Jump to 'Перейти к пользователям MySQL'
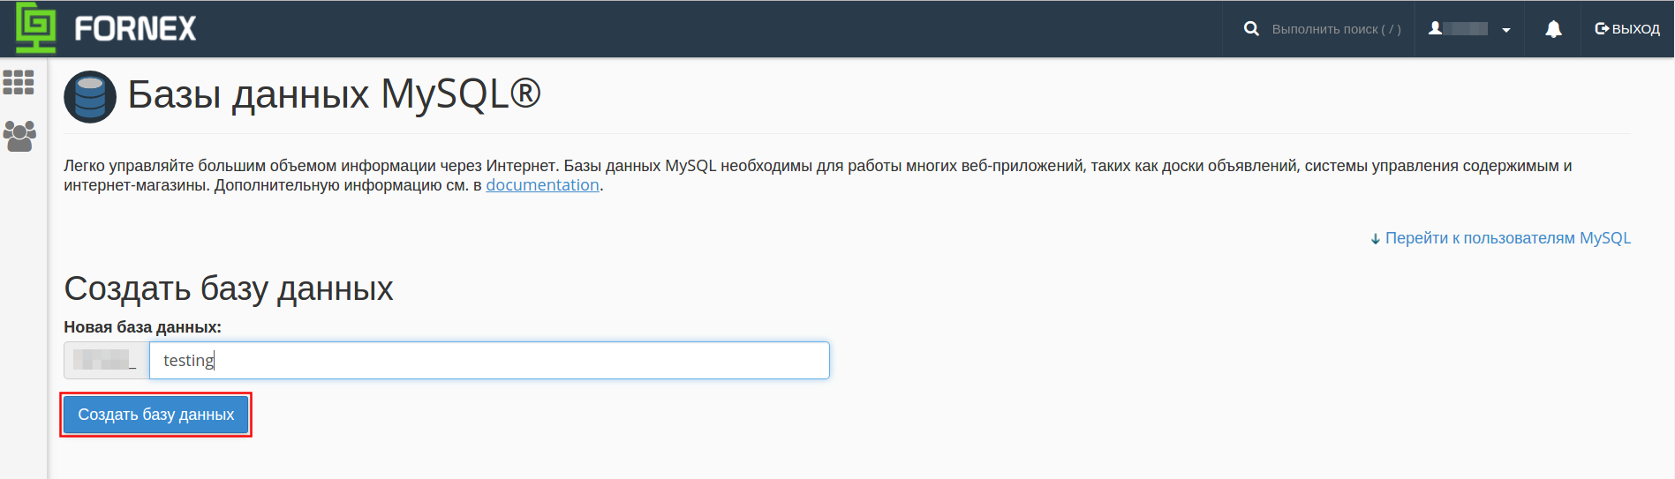The width and height of the screenshot is (1675, 479). [1508, 238]
